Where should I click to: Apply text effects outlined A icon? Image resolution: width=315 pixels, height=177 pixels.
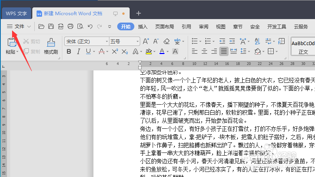pyautogui.click(x=136, y=52)
